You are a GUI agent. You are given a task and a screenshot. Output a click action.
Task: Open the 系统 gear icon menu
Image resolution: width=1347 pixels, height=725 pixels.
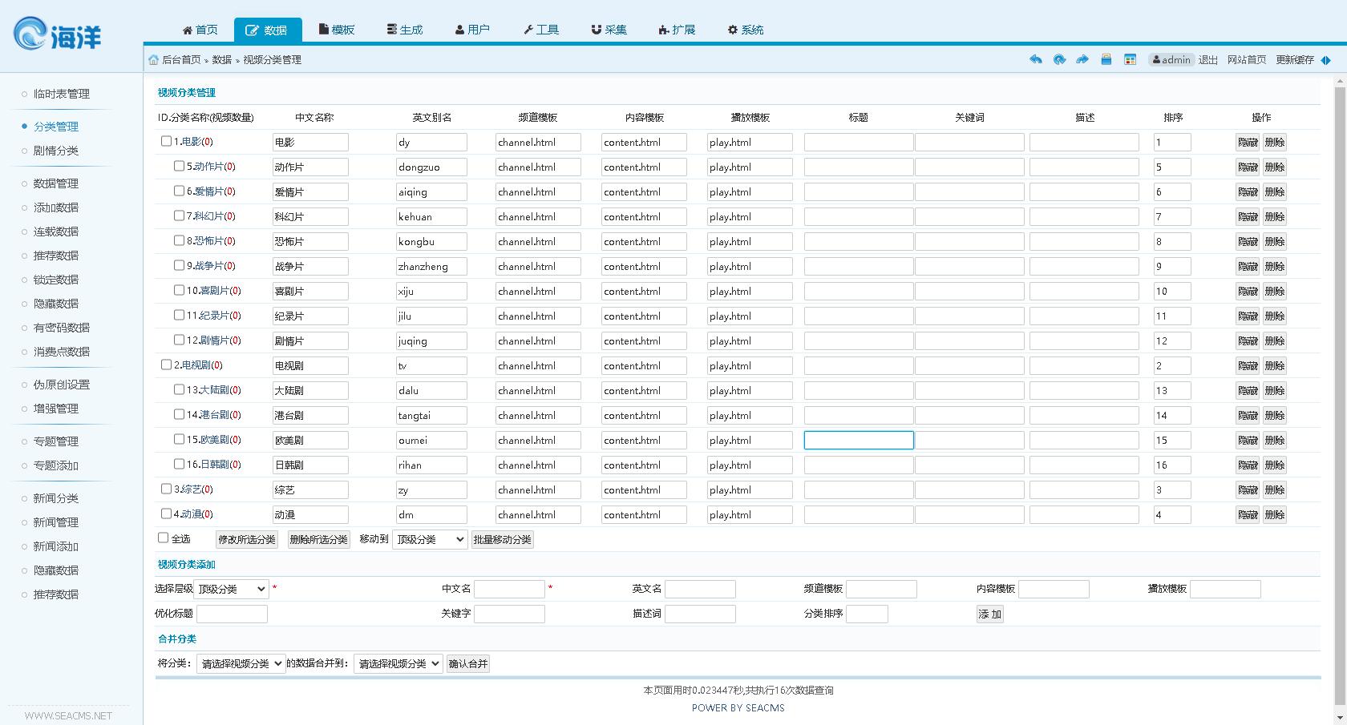click(732, 30)
